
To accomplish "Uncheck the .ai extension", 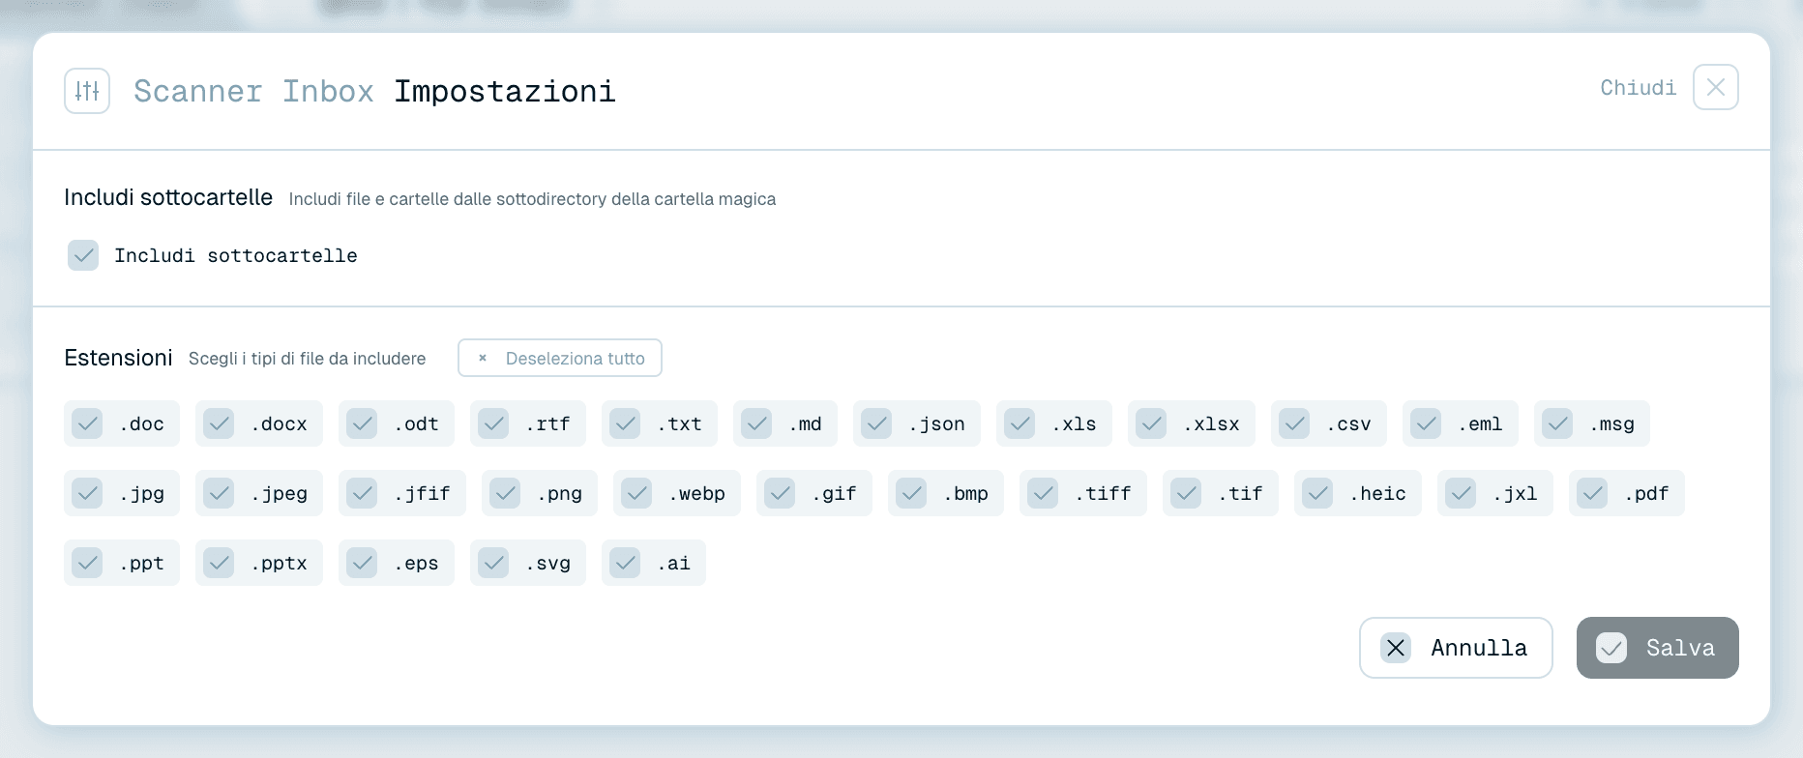I will (x=625, y=563).
